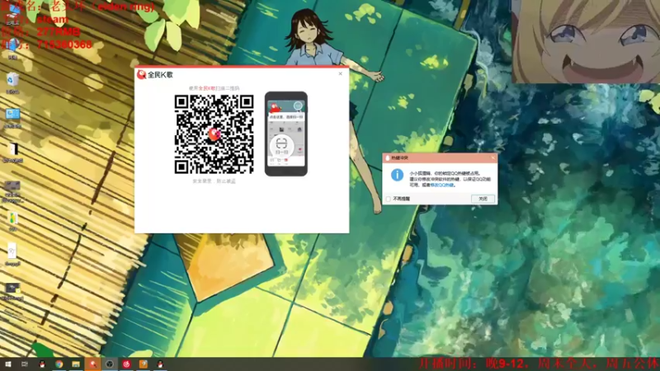Click the QQ penguin icon in the dialog title

[387, 158]
